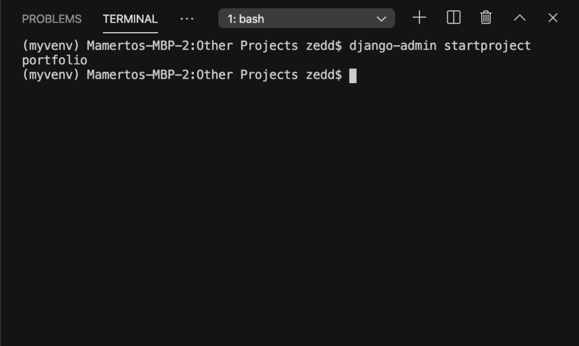579x346 pixels.
Task: Open the '1: bash' terminal selector
Action: click(x=306, y=18)
